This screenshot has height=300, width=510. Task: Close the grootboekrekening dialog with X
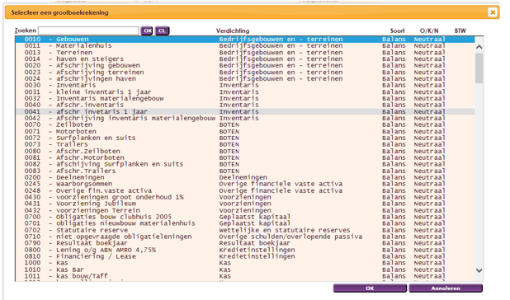point(493,12)
